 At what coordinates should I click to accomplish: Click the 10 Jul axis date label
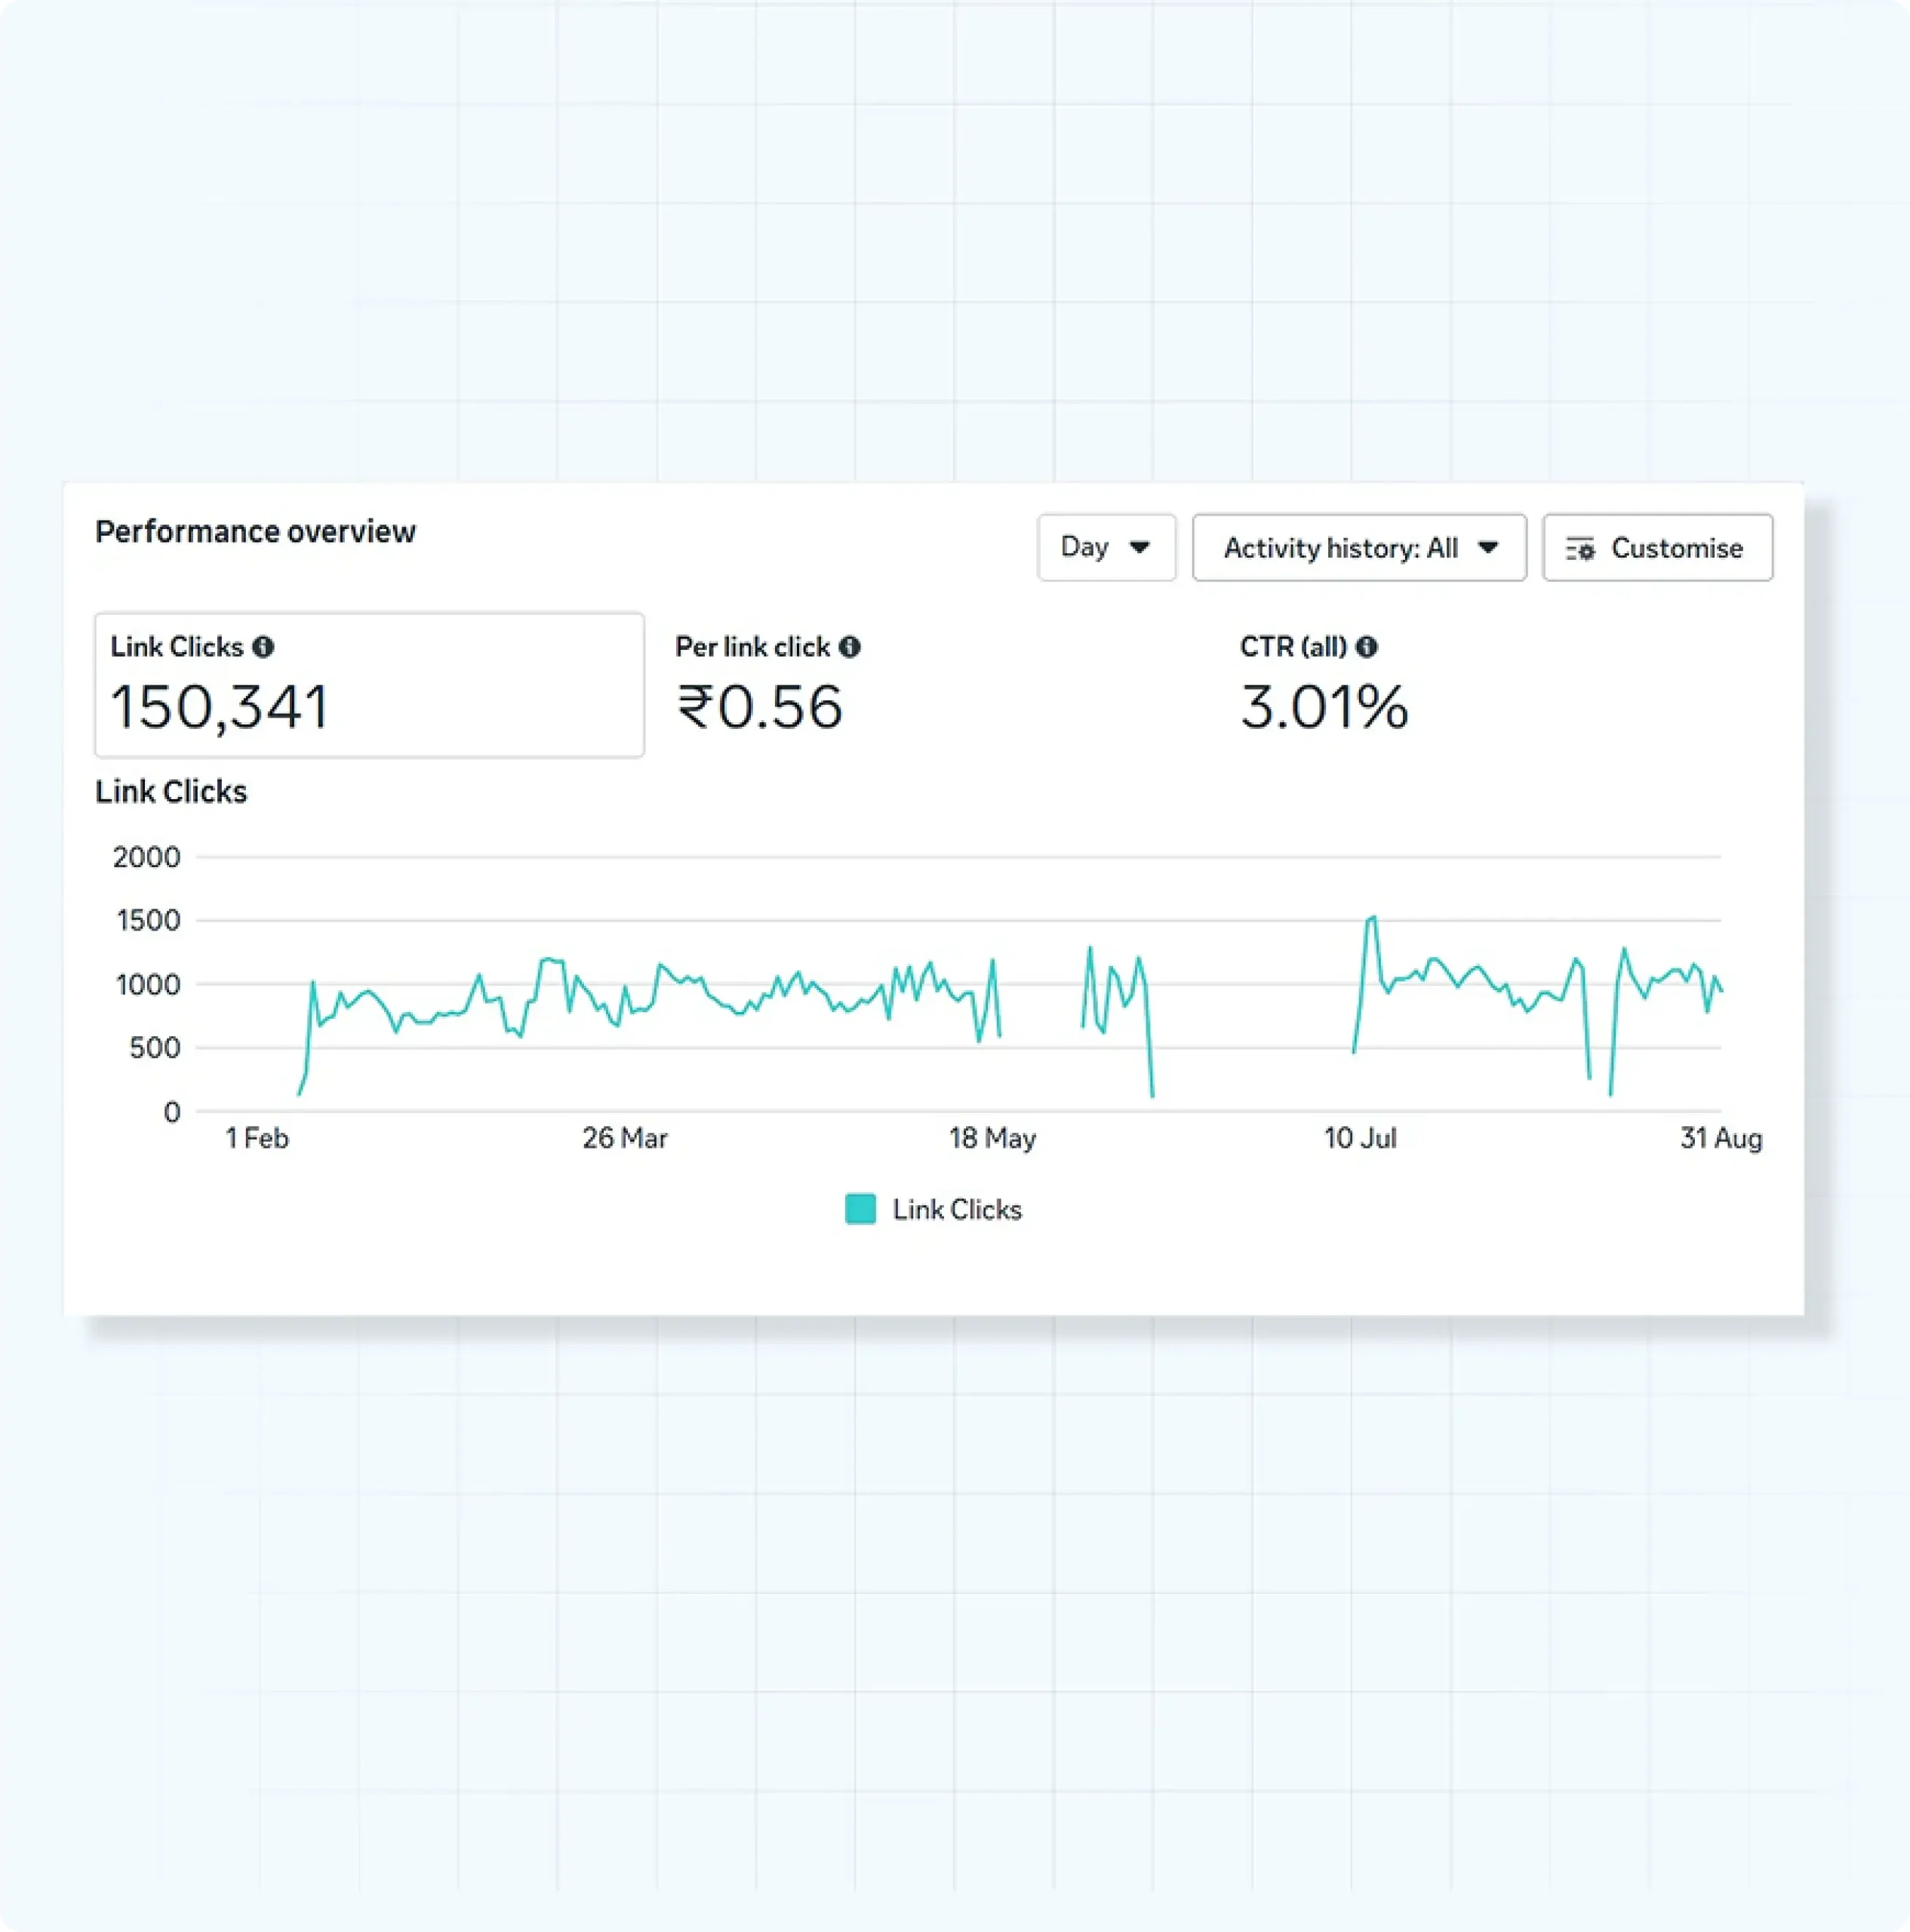(1360, 1138)
